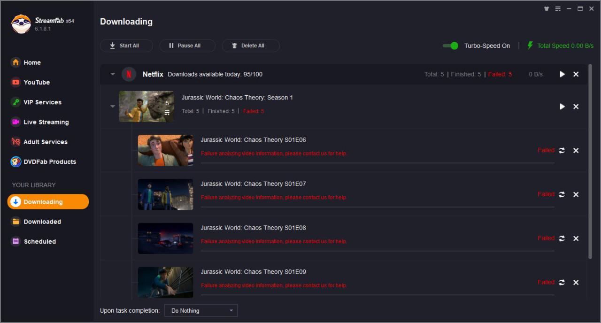
Task: Click Pause All button
Action: point(187,46)
